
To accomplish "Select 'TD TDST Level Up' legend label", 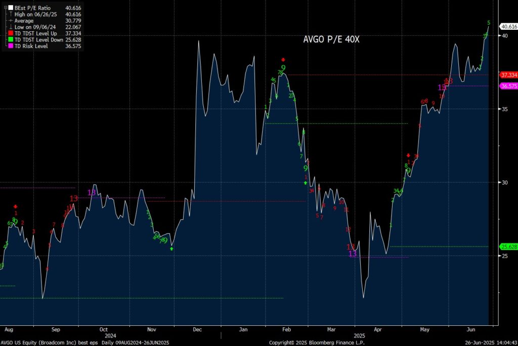I will 36,33.
